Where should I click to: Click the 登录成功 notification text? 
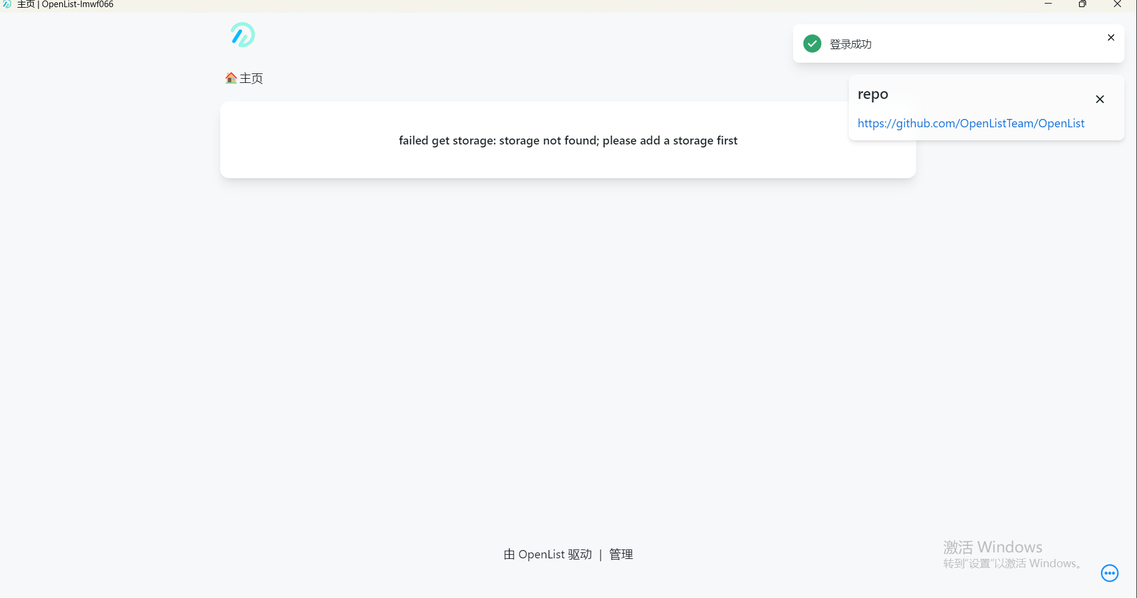point(850,44)
